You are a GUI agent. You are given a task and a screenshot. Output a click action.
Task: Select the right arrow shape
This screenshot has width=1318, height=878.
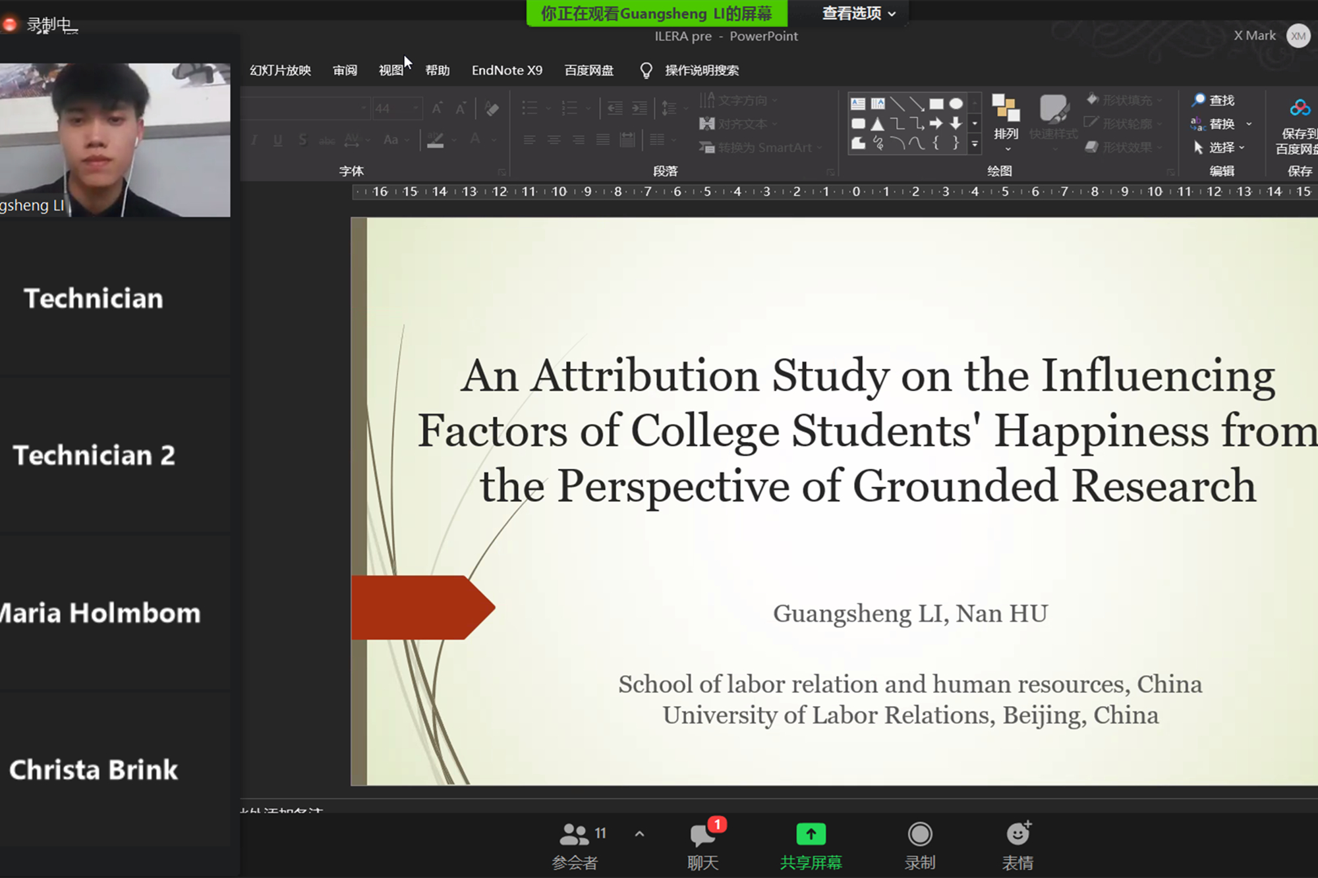point(936,123)
